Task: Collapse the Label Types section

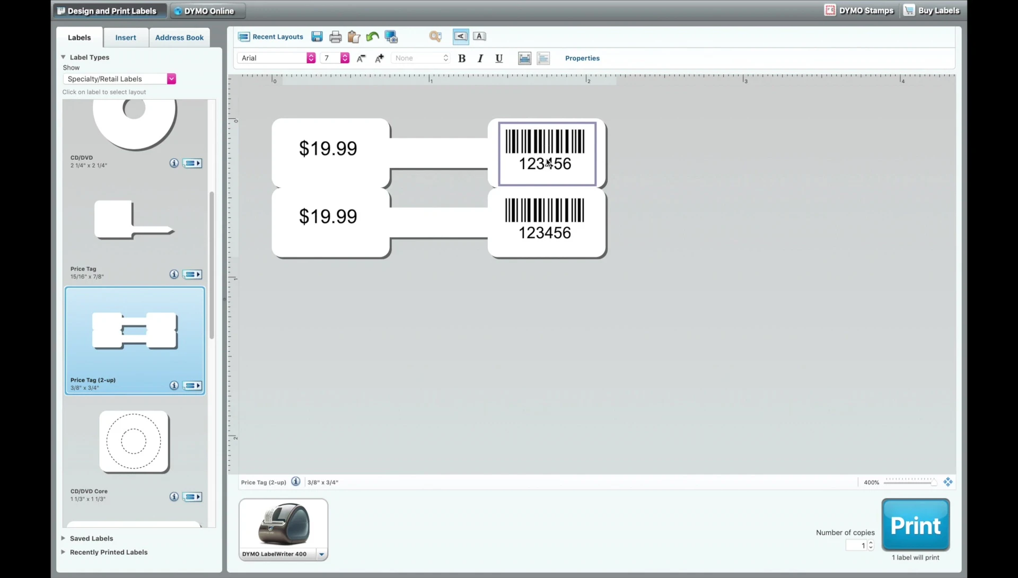Action: click(63, 57)
